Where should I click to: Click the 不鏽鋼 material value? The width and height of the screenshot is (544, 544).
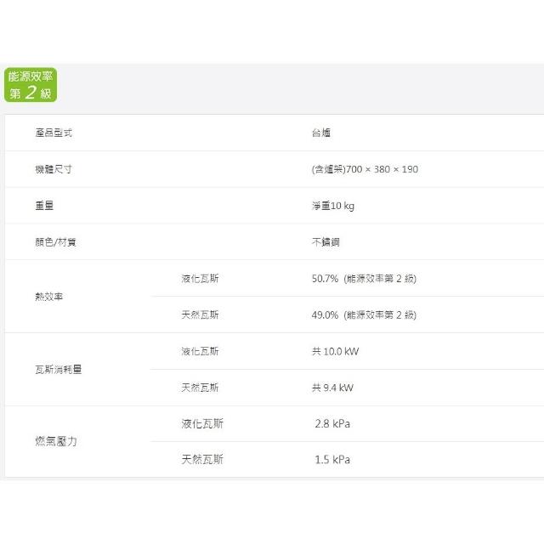(326, 242)
